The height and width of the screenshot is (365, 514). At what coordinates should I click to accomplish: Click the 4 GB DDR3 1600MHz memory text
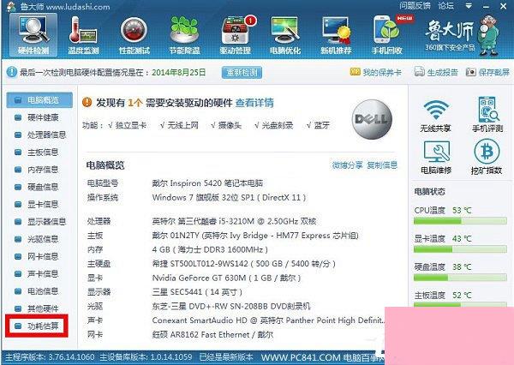[x=210, y=249]
